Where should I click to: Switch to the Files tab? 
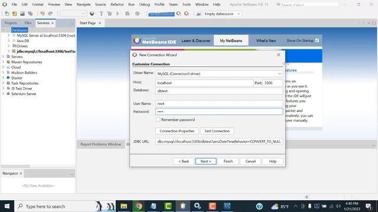click(28, 23)
